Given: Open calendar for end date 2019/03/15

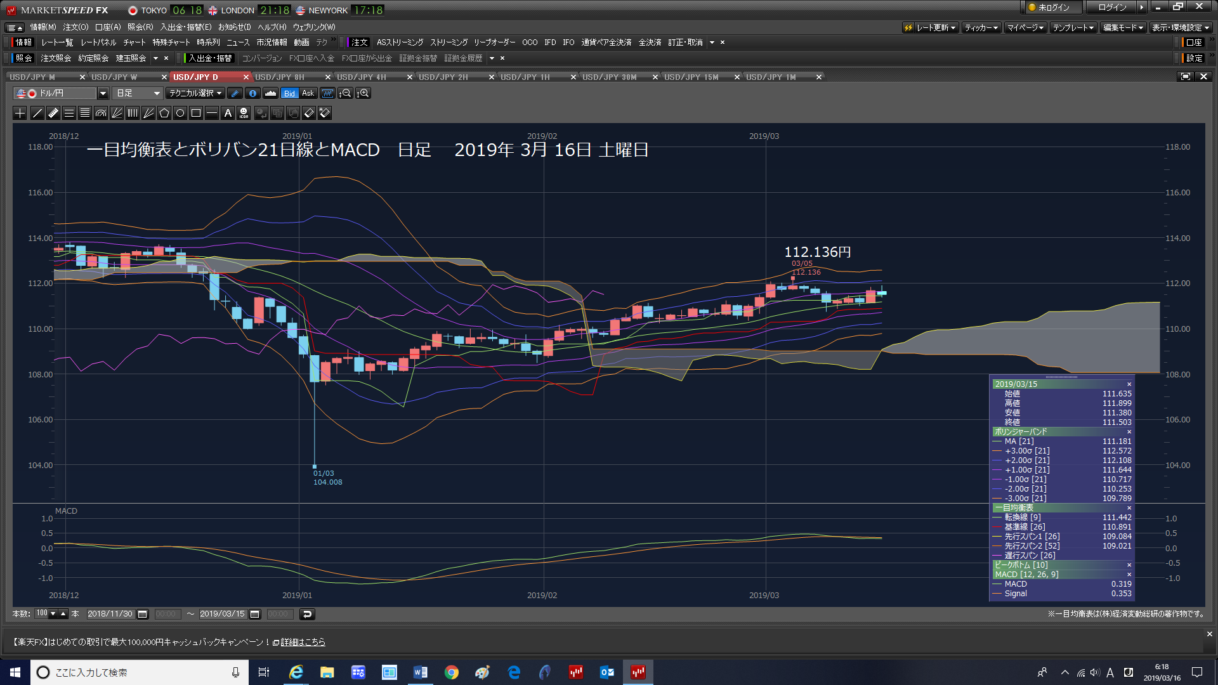Looking at the screenshot, I should 255,614.
